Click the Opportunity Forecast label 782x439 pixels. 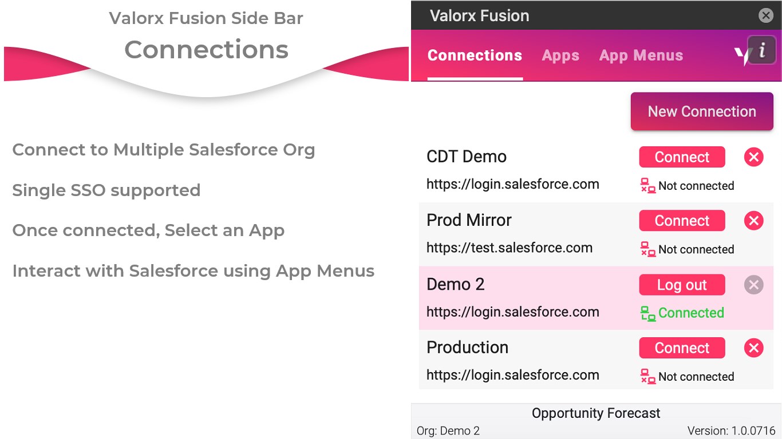(x=595, y=413)
